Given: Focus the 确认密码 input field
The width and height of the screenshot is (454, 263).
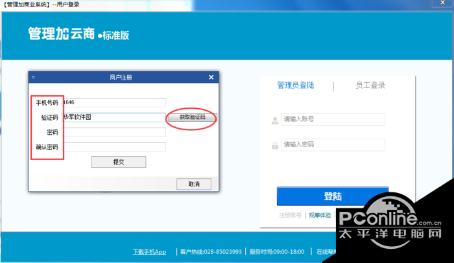Looking at the screenshot, I should 114,147.
